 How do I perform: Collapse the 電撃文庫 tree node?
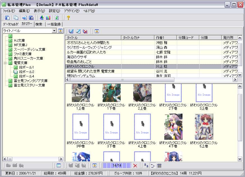pyautogui.click(x=5, y=63)
